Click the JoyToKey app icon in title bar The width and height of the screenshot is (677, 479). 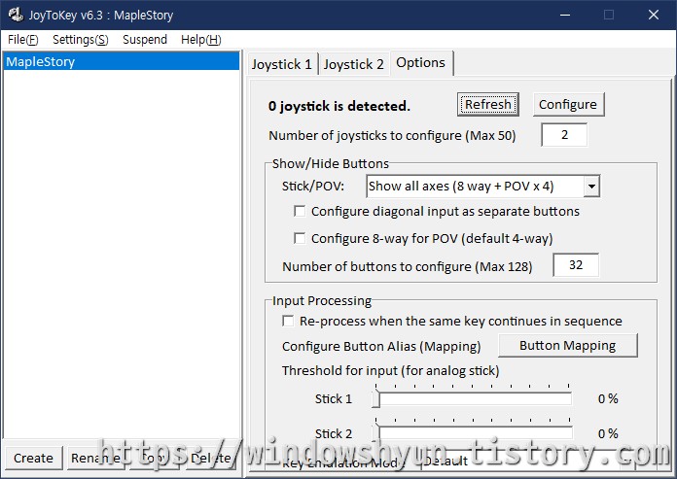(x=16, y=15)
